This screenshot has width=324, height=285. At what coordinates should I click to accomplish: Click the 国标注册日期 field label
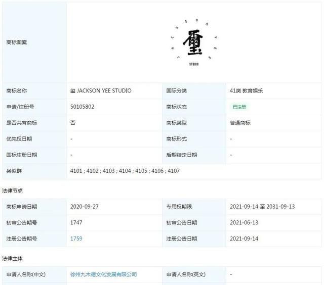pyautogui.click(x=22, y=155)
